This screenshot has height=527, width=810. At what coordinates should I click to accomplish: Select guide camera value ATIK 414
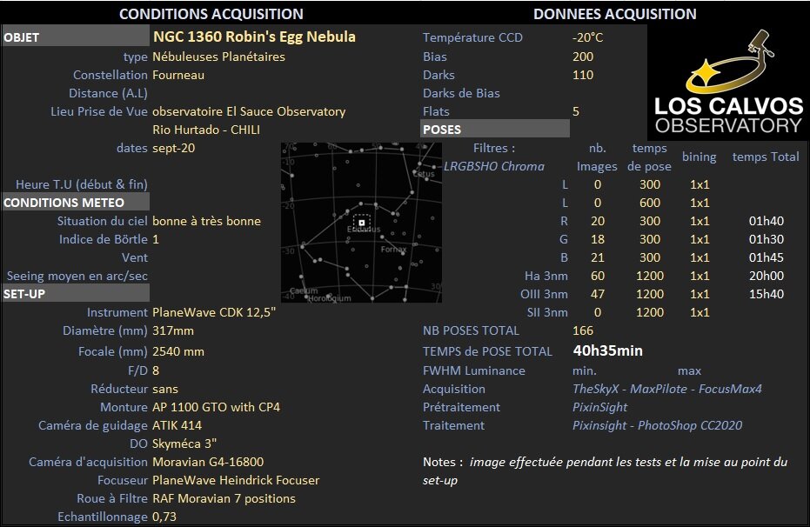177,425
